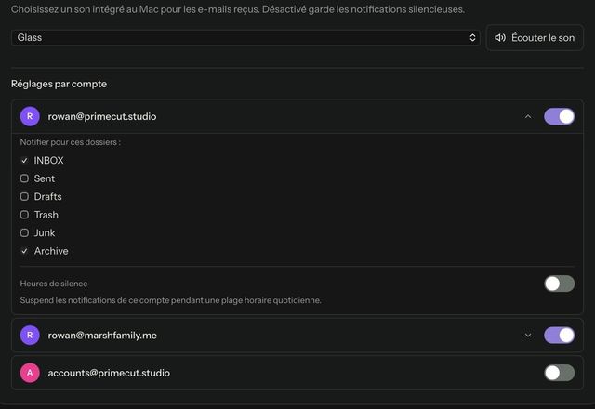
Task: Click the Suspend les notifications description text
Action: [171, 300]
